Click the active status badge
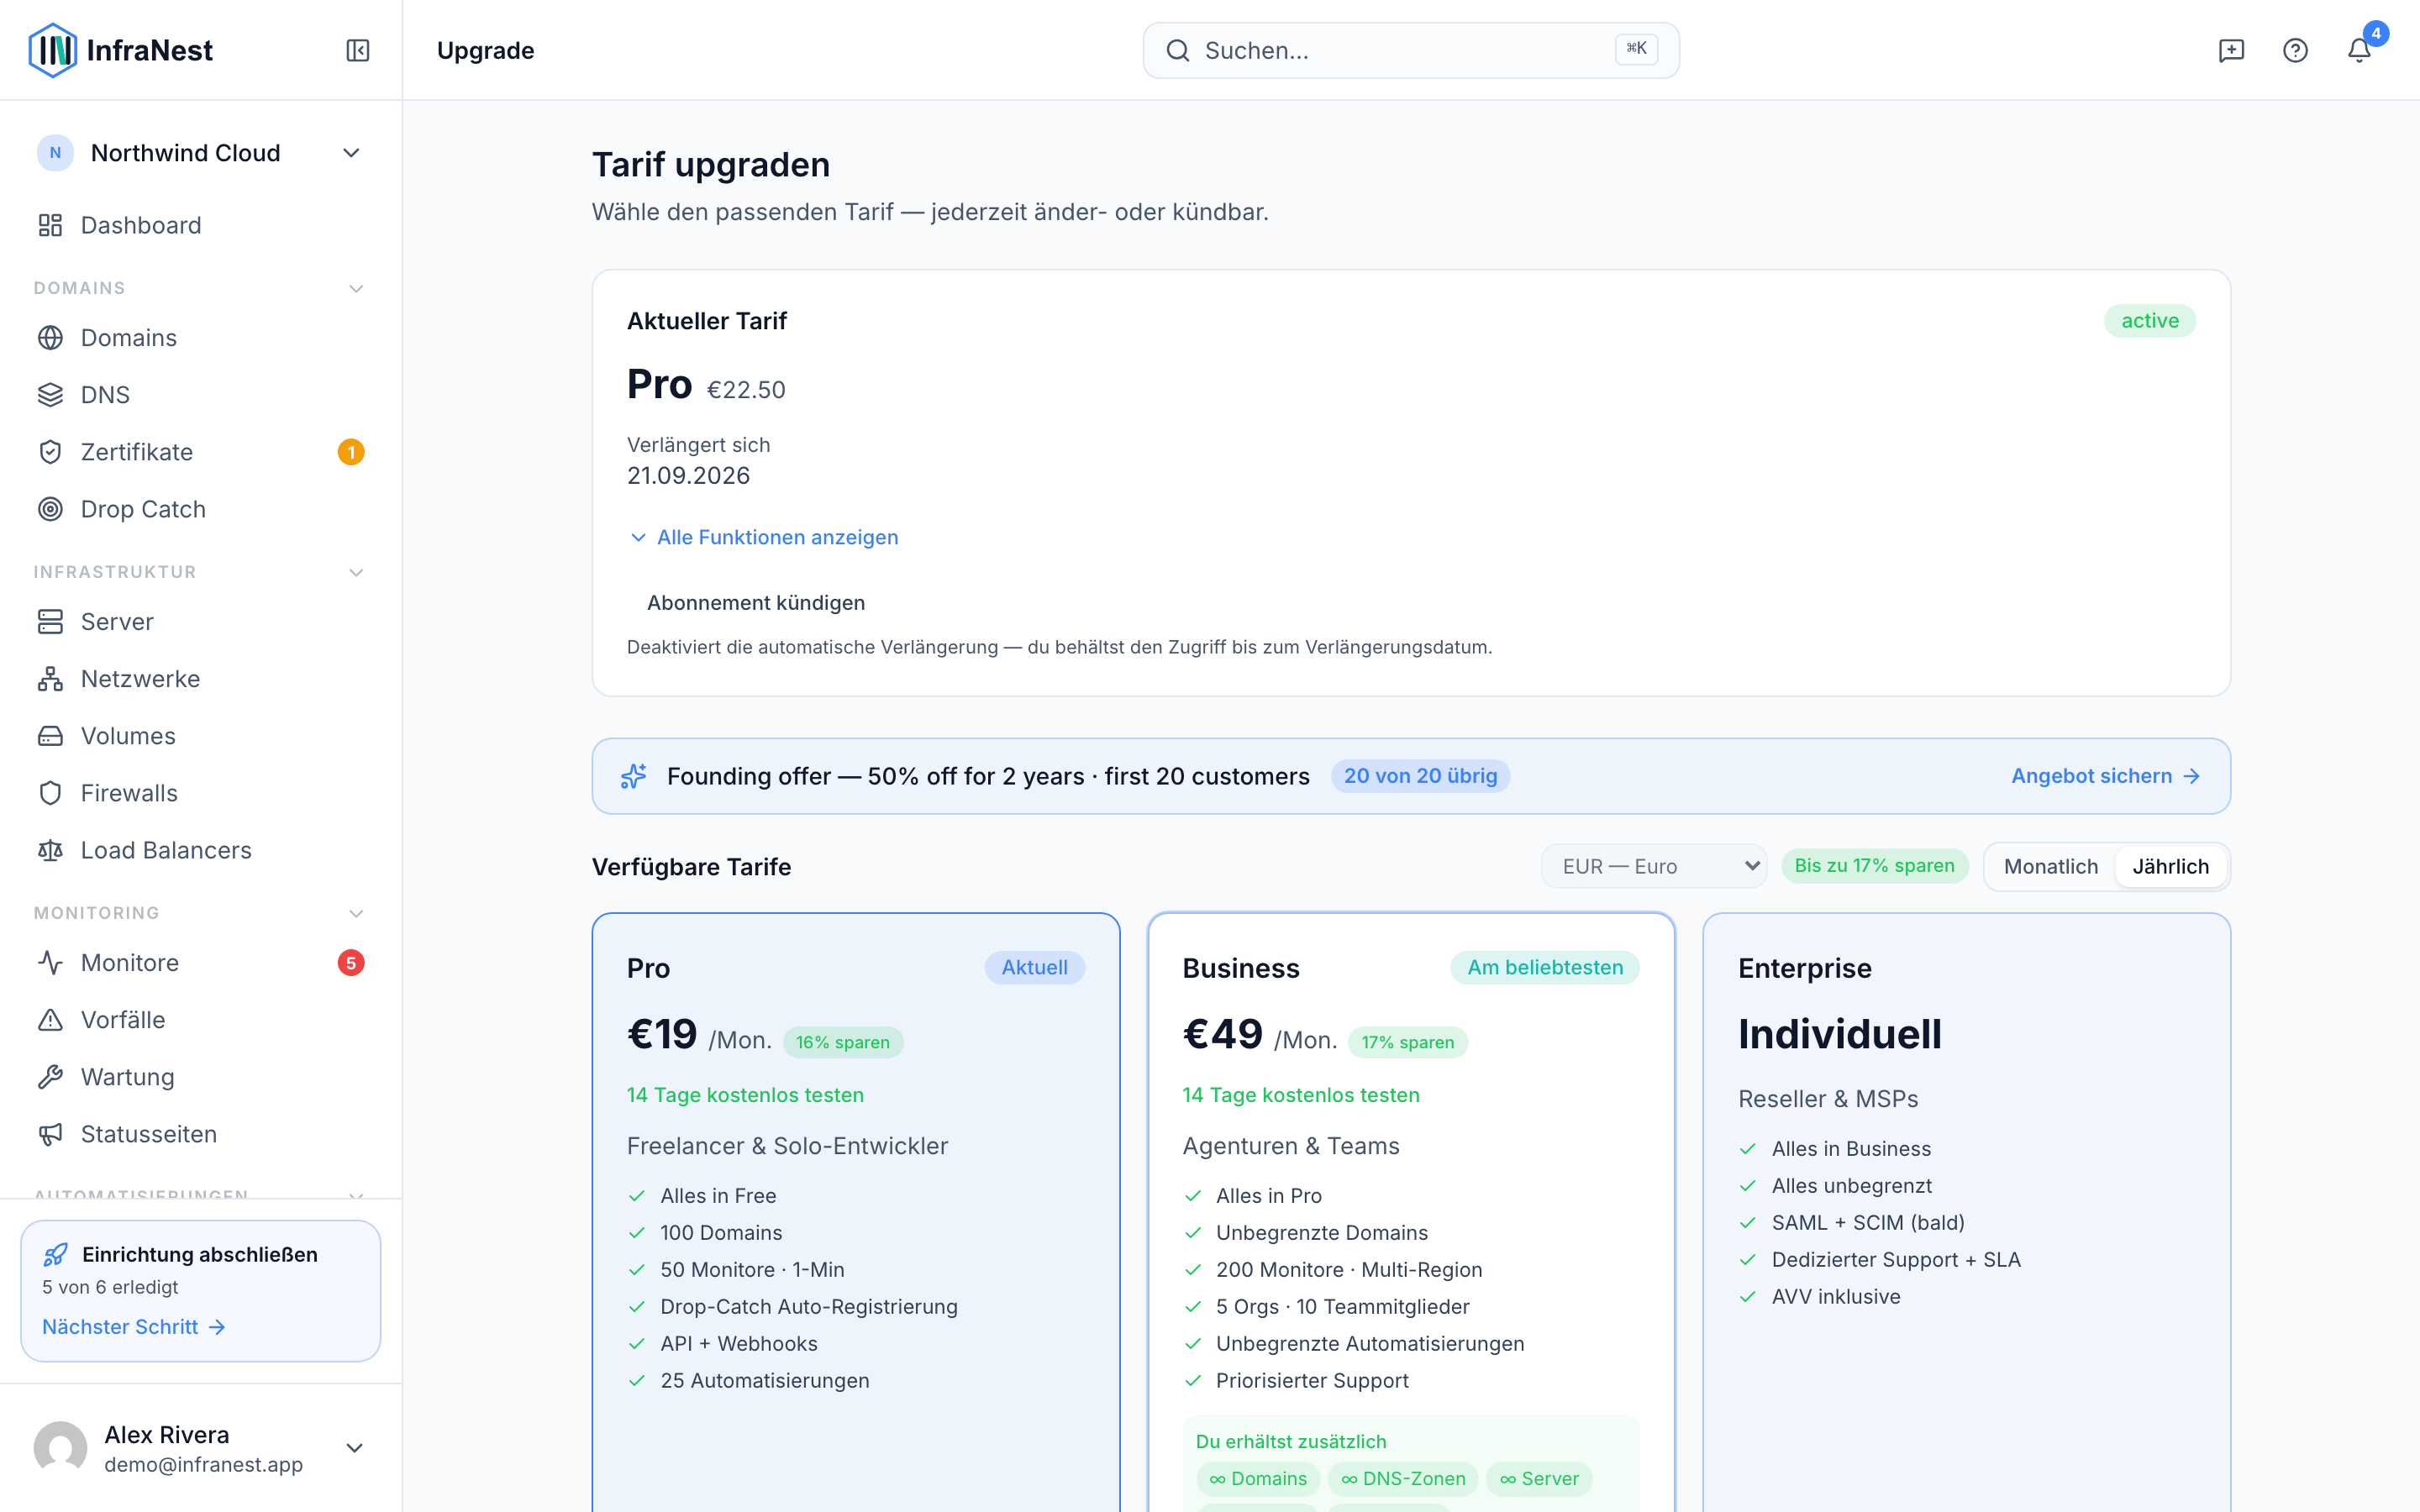 2150,321
